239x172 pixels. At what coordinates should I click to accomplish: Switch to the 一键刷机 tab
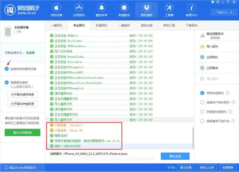click(x=56, y=25)
